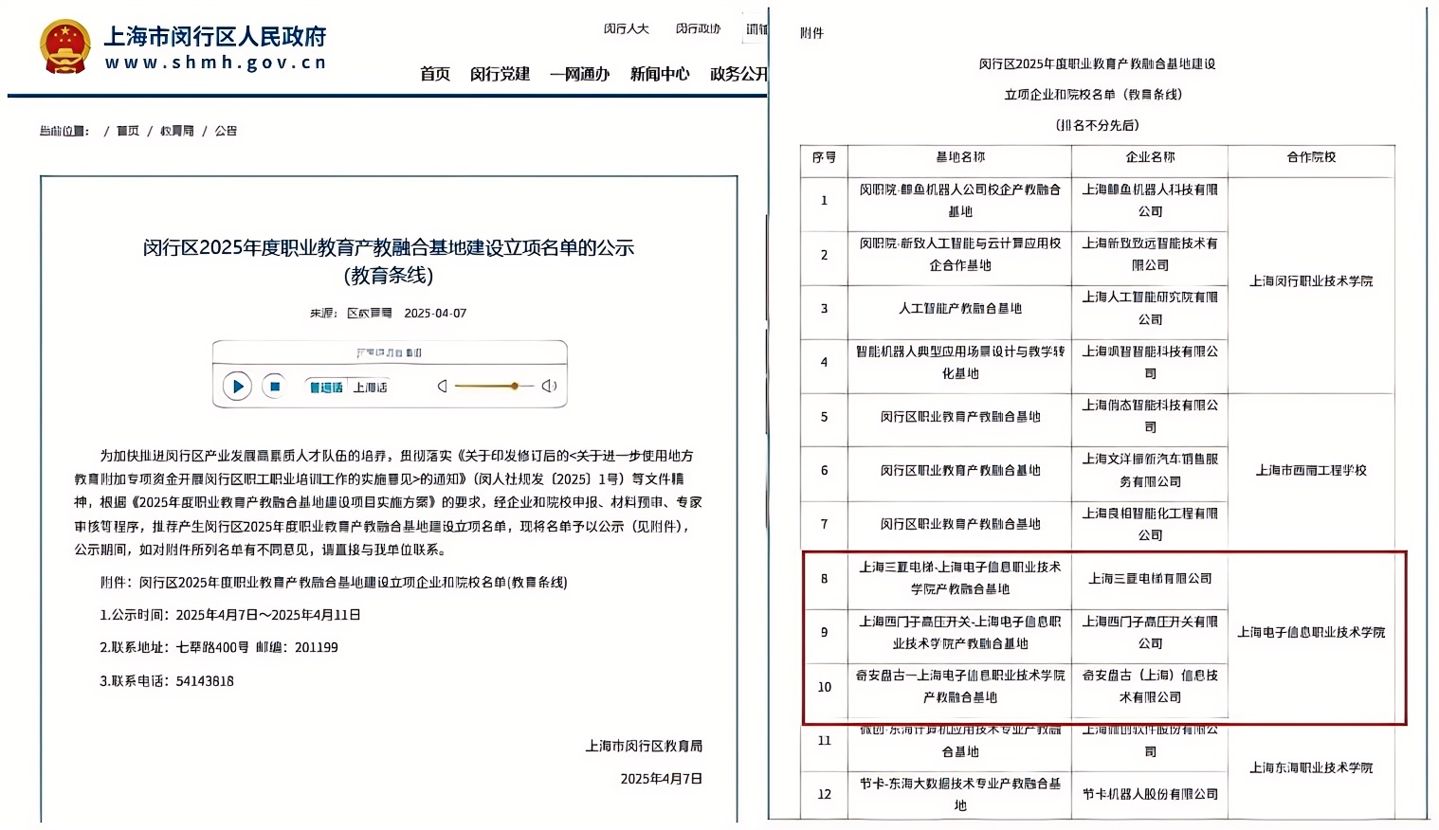Click 教育局 in the breadcrumb

(176, 131)
